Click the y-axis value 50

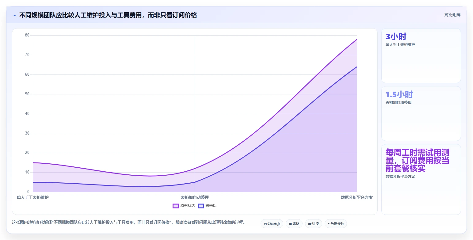click(27, 94)
